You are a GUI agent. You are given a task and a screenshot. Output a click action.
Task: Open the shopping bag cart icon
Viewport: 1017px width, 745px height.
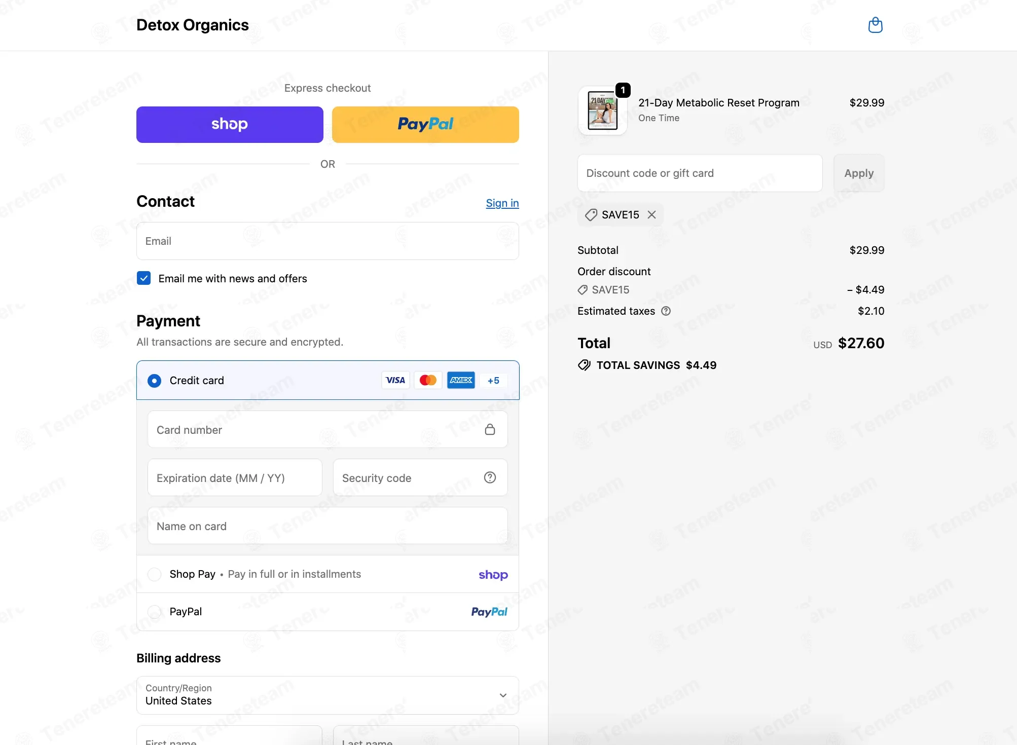(x=875, y=25)
